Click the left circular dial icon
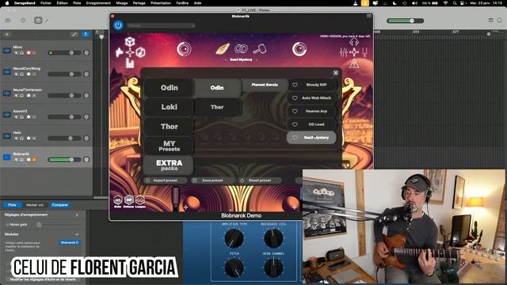507x285 pixels. [184, 49]
